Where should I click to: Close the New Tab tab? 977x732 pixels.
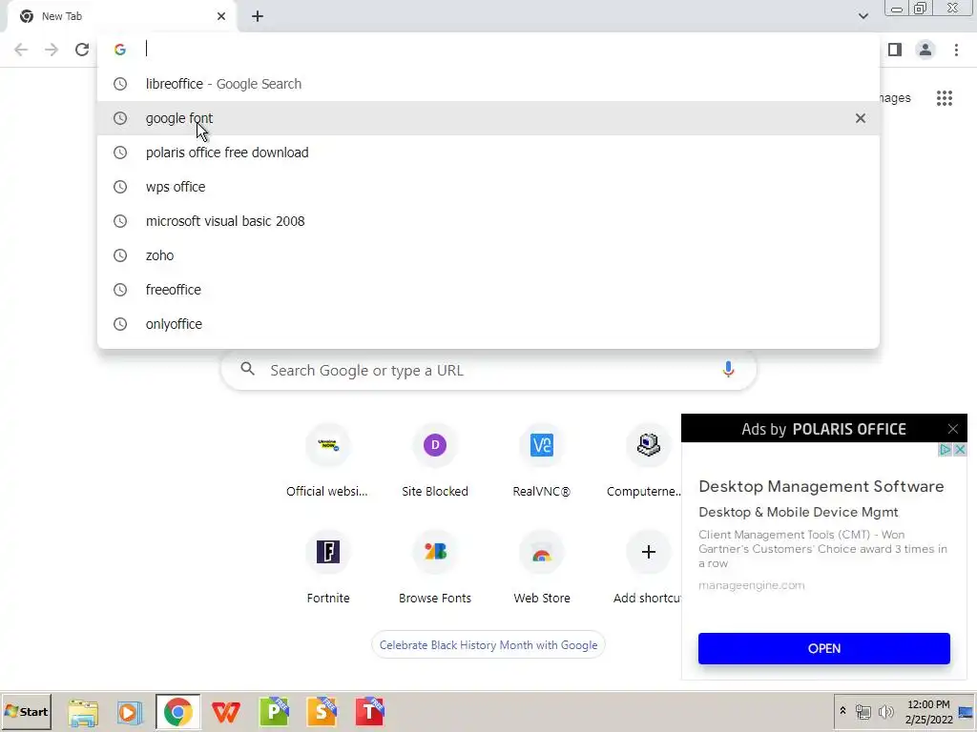coord(221,16)
